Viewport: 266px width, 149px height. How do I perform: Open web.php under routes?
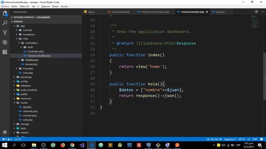pos(28,120)
